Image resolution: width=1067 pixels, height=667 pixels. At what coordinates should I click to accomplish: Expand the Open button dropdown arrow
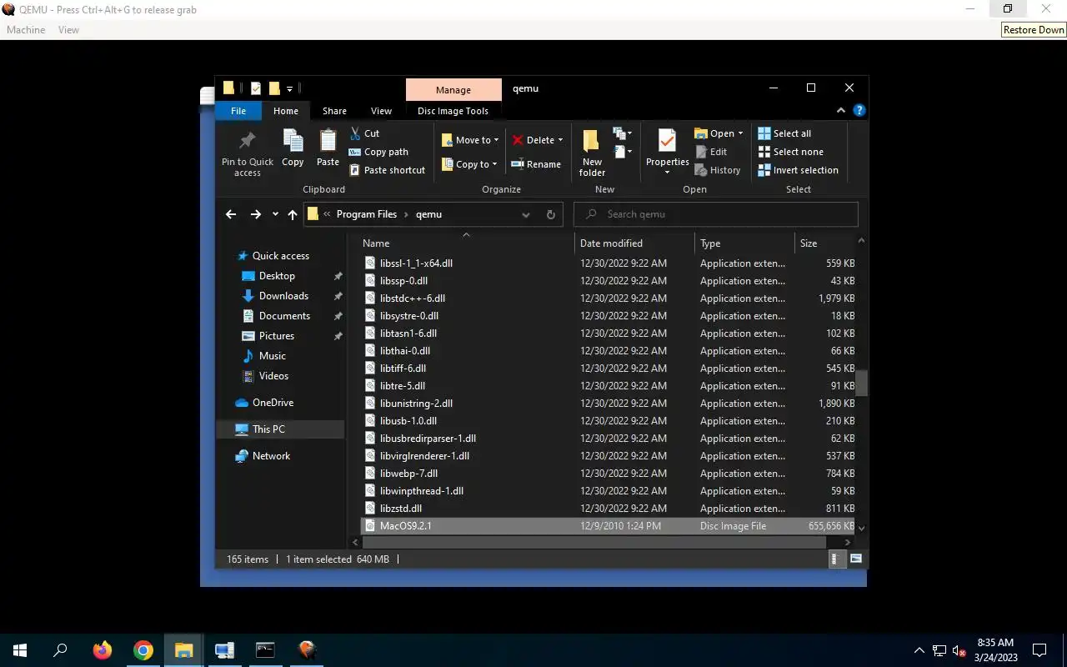pyautogui.click(x=739, y=133)
